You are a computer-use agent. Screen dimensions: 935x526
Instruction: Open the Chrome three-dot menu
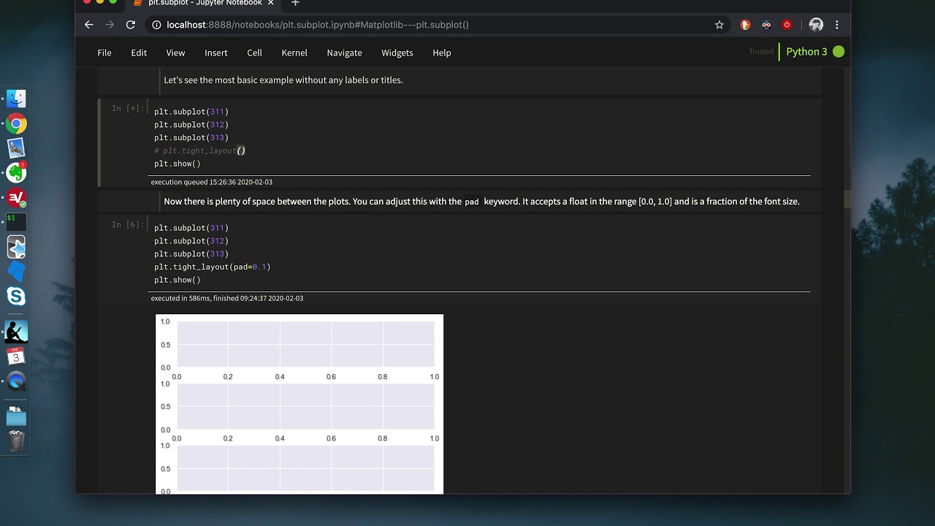pyautogui.click(x=837, y=25)
